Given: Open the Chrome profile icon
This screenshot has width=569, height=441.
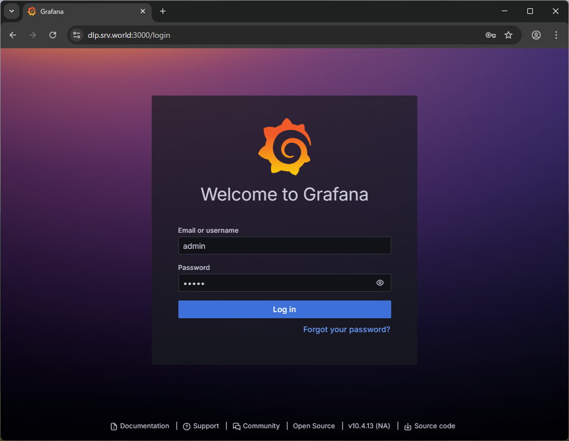Looking at the screenshot, I should [x=536, y=35].
